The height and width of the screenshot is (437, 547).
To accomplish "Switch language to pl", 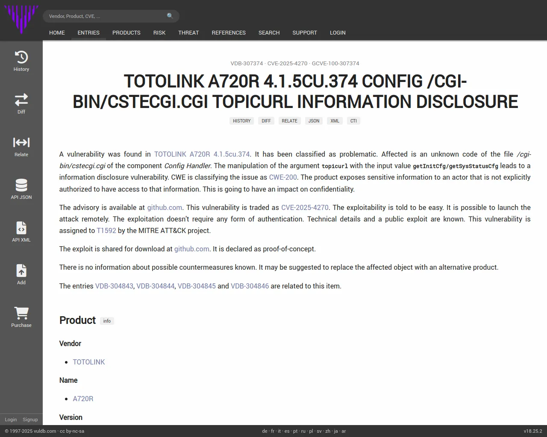I will 311,431.
